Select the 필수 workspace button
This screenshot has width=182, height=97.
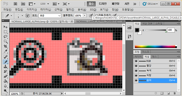point(91,4)
